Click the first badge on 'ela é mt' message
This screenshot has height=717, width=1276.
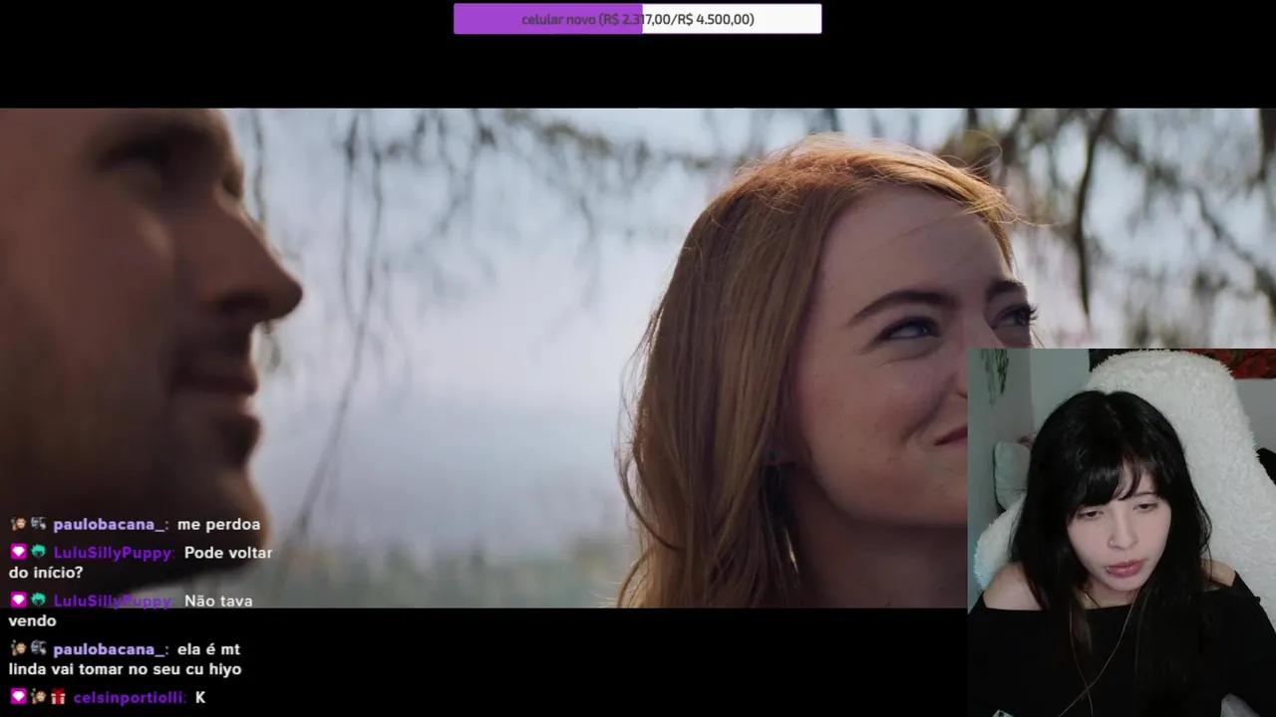(x=18, y=648)
